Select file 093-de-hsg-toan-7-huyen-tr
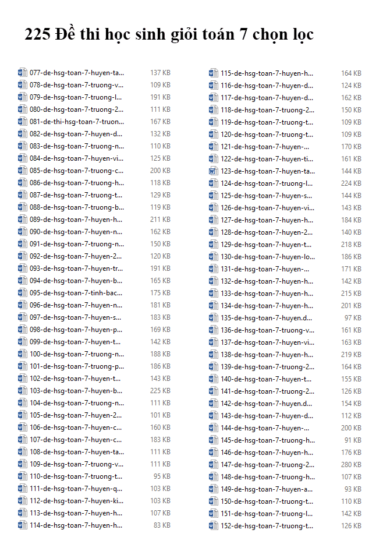Image resolution: width=390 pixels, height=537 pixels. click(x=76, y=268)
